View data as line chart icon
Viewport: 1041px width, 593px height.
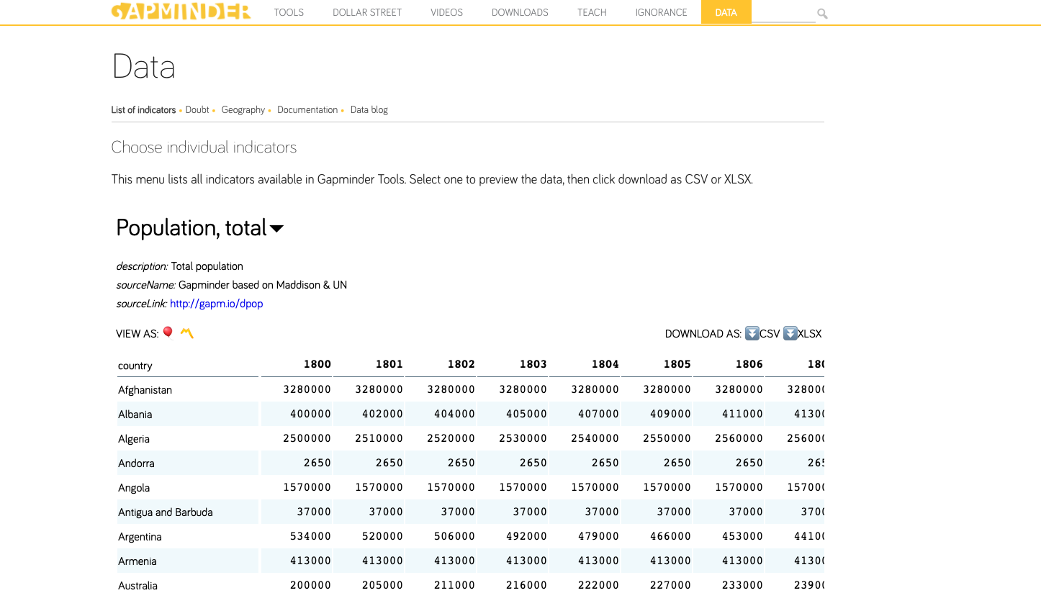(187, 332)
